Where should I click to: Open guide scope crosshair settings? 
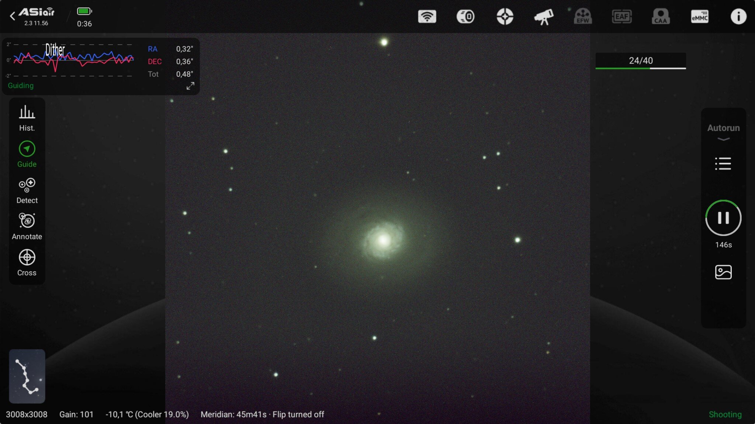coord(505,17)
